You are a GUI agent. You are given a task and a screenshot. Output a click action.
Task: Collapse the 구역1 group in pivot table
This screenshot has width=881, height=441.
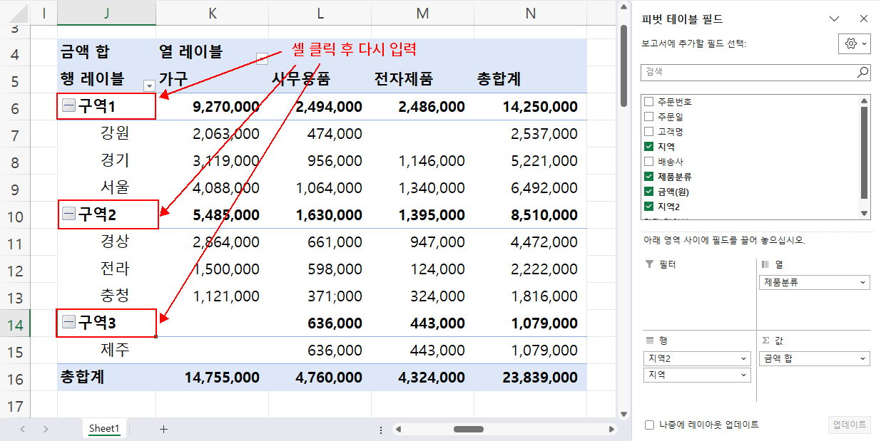point(68,106)
